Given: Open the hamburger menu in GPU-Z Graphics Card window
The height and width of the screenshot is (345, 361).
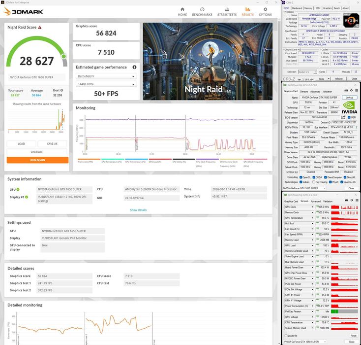Looking at the screenshot, I should pos(357,91).
